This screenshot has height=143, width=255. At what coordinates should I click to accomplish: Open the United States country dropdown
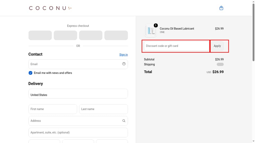(x=78, y=93)
